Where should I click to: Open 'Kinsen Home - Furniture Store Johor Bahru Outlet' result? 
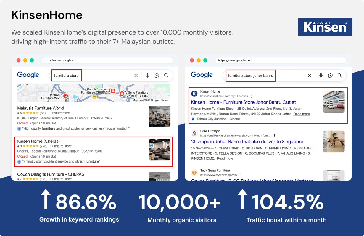[x=244, y=102]
